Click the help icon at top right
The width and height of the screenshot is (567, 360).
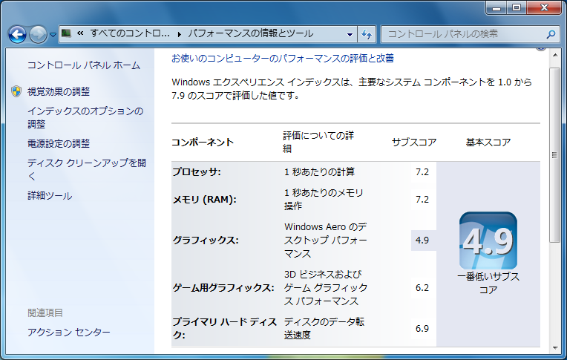[541, 48]
